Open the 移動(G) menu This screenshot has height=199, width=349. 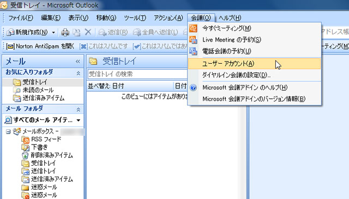106,18
